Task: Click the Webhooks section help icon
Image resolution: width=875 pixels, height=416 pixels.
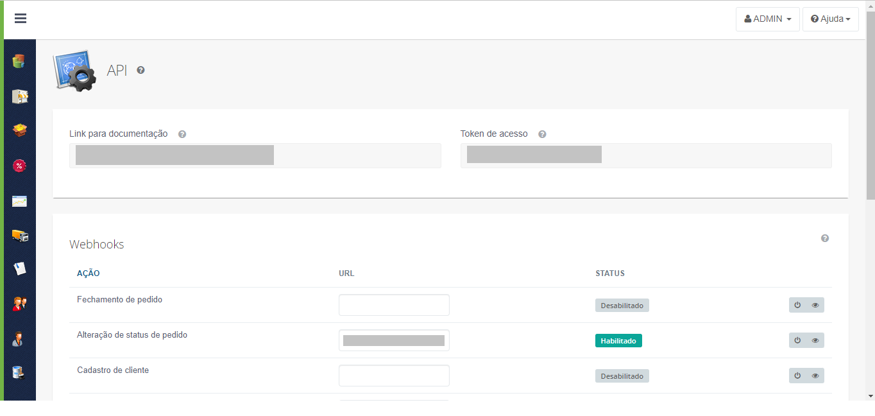Action: [825, 238]
